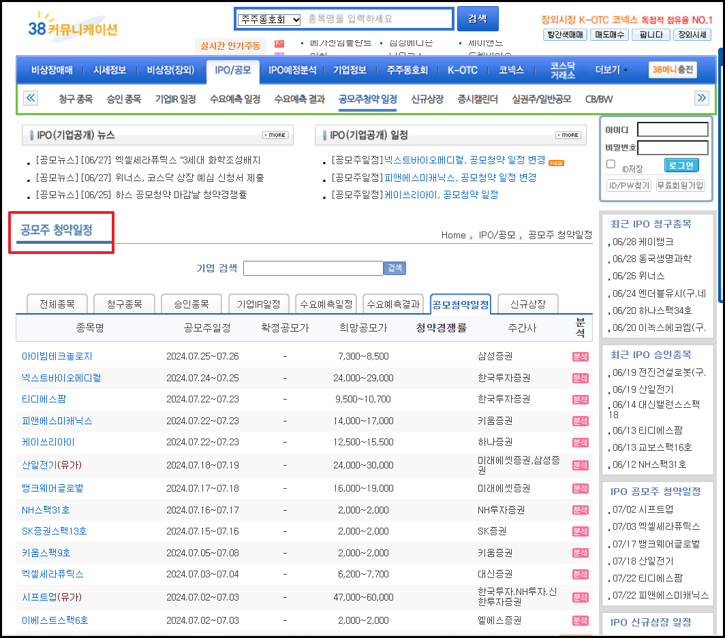Open the 케이쓰리아이, 공모청약 일정 news link
This screenshot has height=638, width=725.
[441, 195]
